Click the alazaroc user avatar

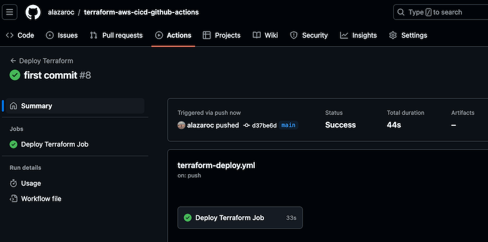coord(182,125)
